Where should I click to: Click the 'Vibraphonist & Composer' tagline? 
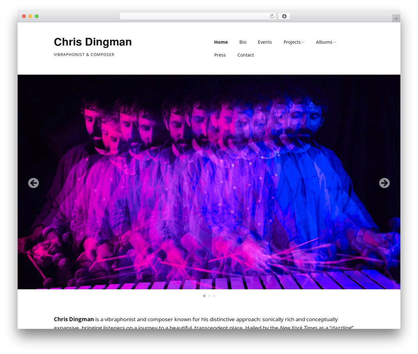(84, 55)
